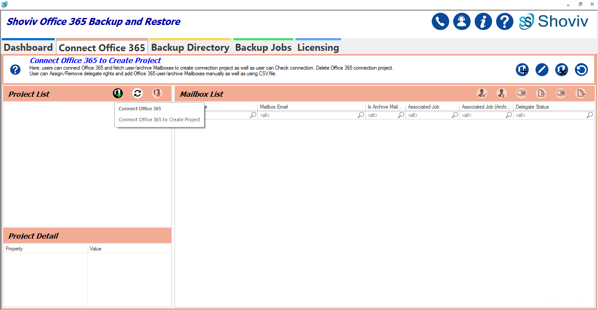Open the Backup Jobs tab
598x310 pixels.
point(264,47)
